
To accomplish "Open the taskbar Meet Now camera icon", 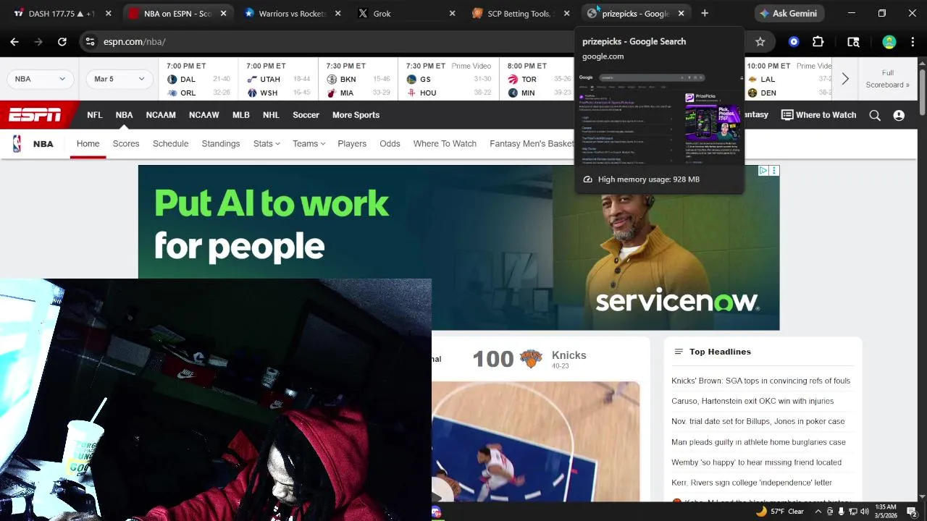I will point(830,512).
